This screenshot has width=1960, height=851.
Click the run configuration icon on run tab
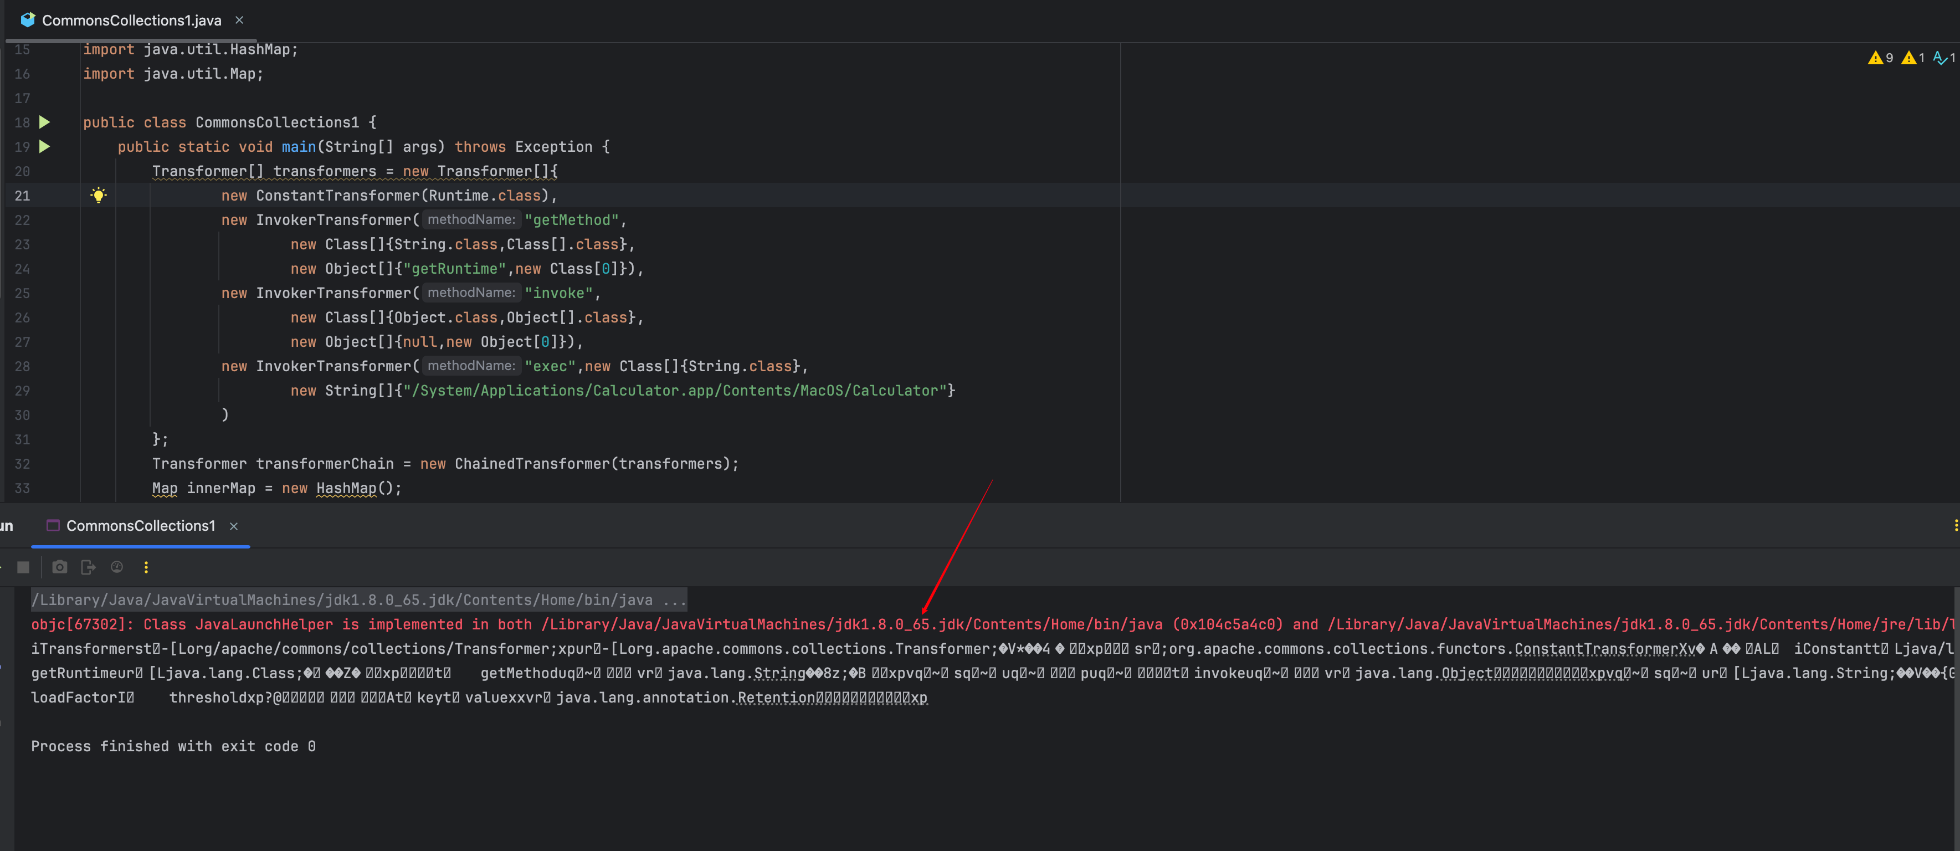[53, 526]
